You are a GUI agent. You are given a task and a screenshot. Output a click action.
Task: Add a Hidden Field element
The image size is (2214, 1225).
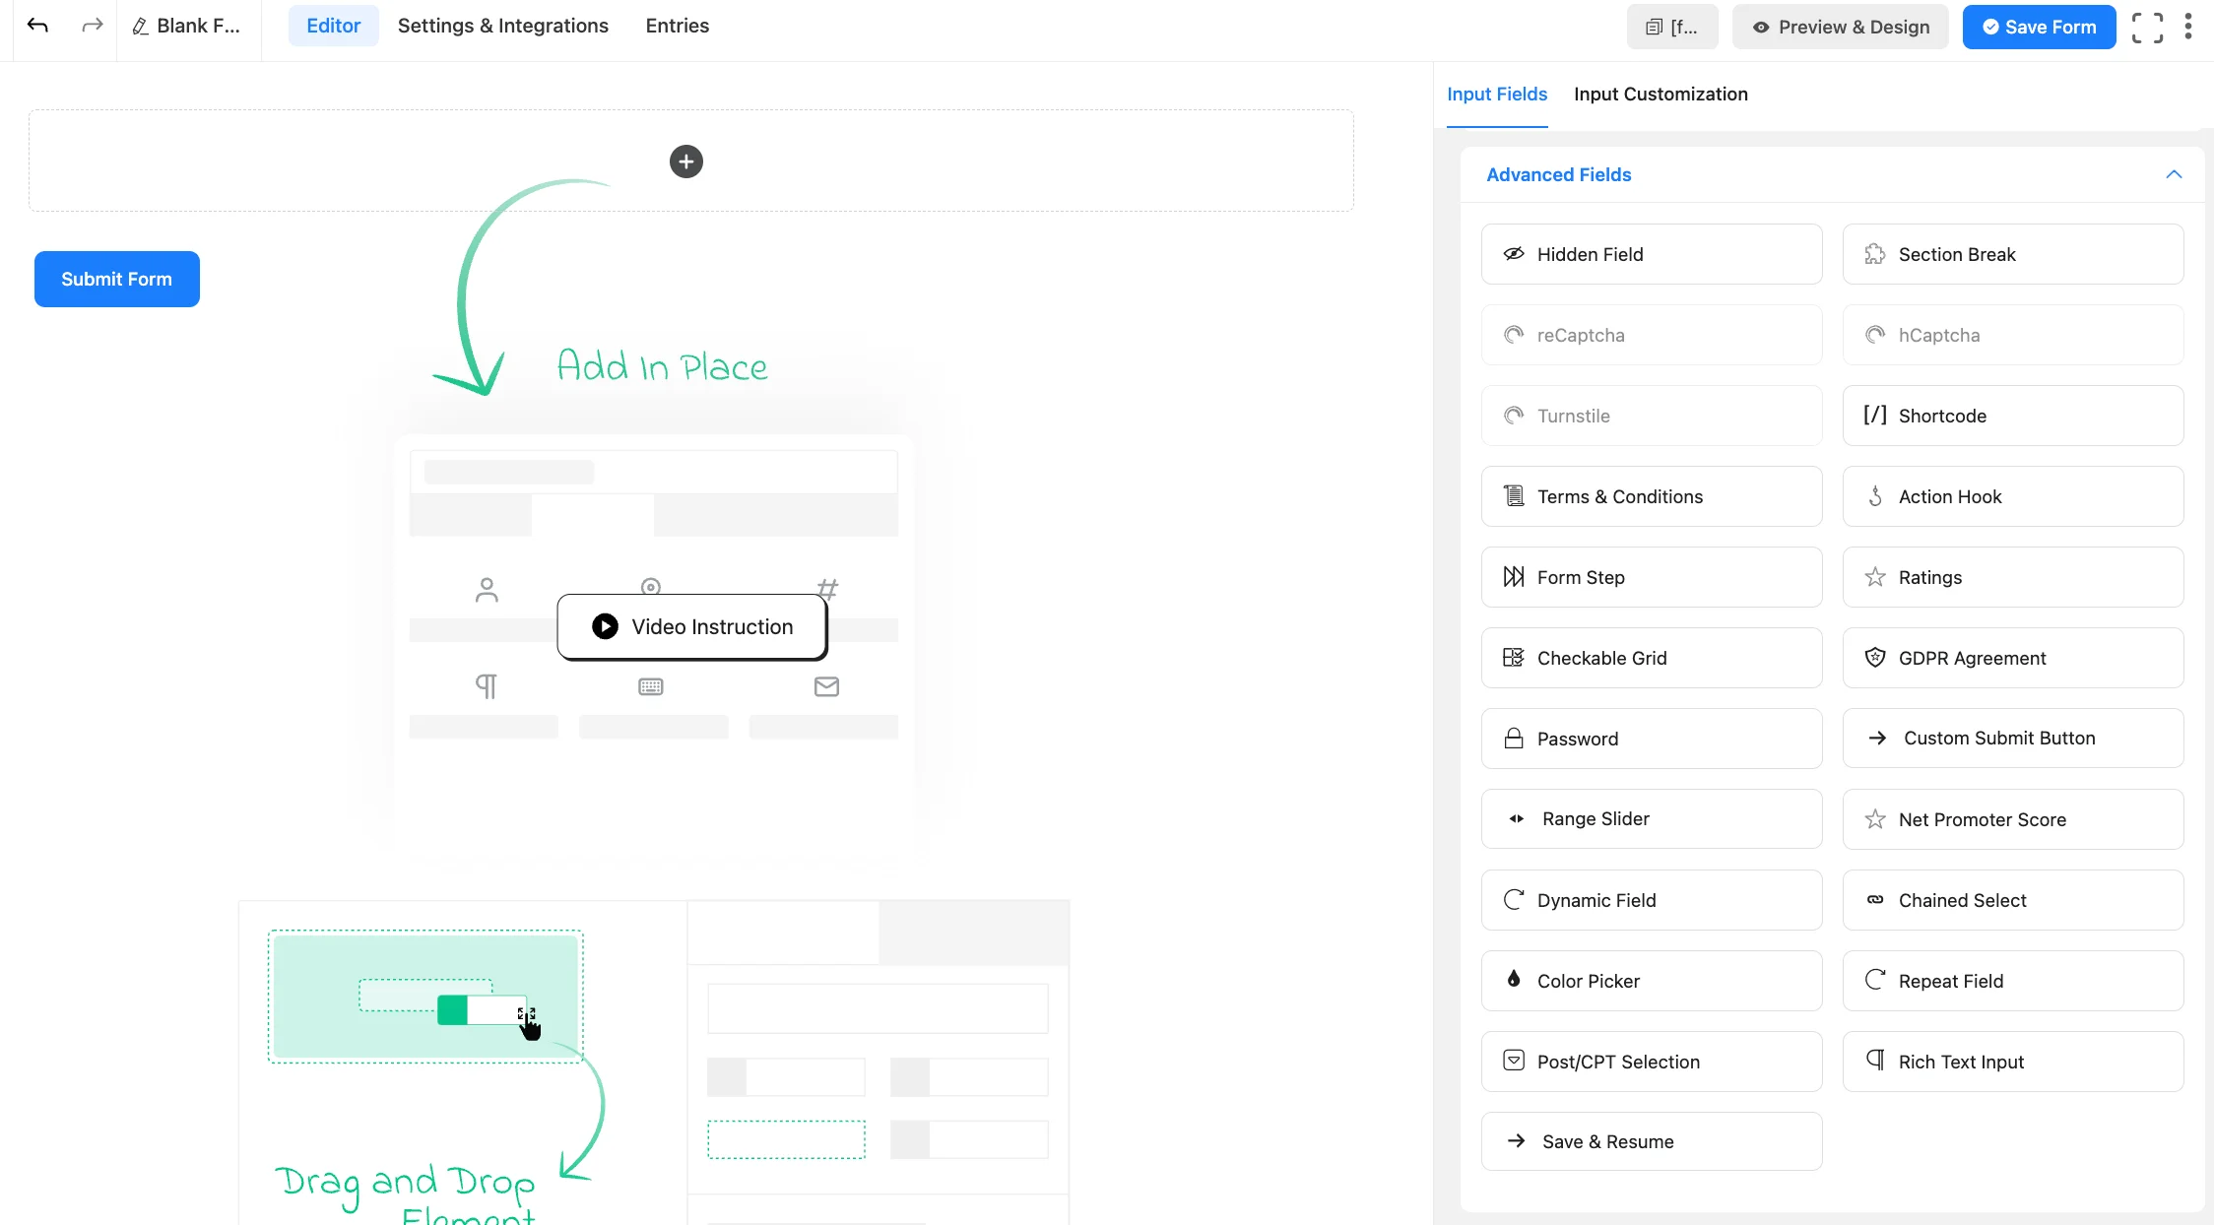[x=1652, y=254]
